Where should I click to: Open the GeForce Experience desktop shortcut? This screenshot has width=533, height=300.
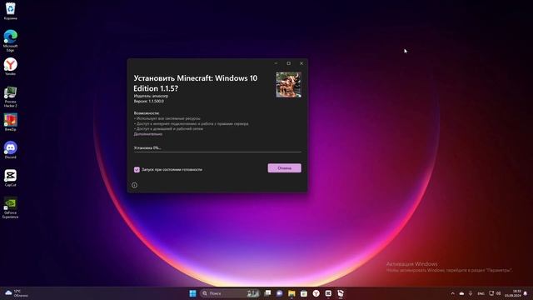click(x=10, y=207)
